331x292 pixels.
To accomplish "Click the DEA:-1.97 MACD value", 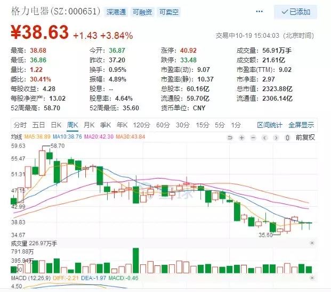I will (x=93, y=278).
